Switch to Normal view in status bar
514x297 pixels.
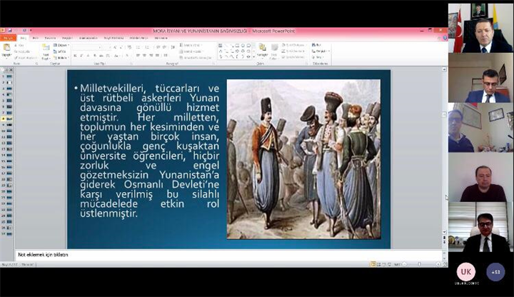(373, 264)
